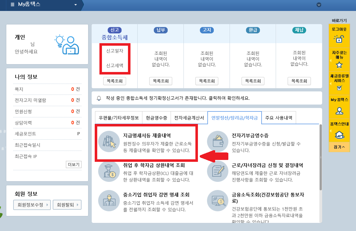Open 전자기부금영수증 title link

250,136
